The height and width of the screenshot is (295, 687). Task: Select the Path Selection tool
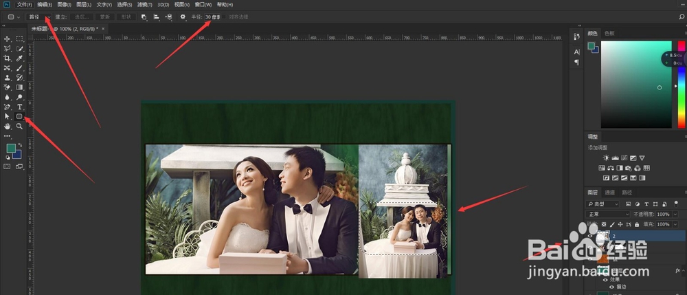click(7, 116)
